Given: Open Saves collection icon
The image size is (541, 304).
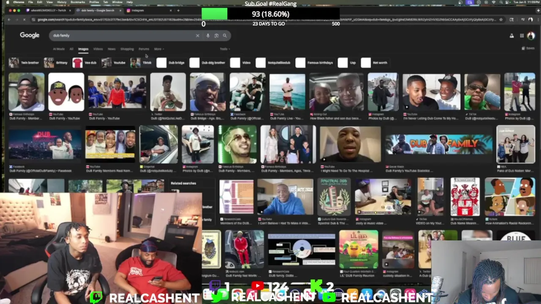Looking at the screenshot, I should (x=528, y=48).
